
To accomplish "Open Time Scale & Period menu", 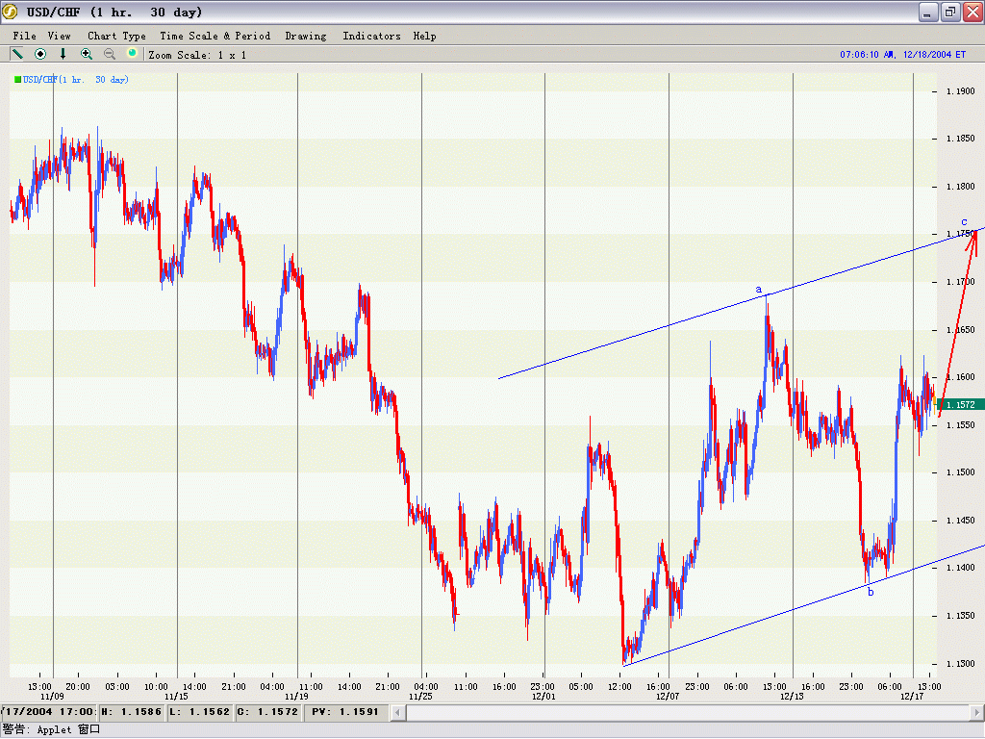I will pyautogui.click(x=215, y=36).
